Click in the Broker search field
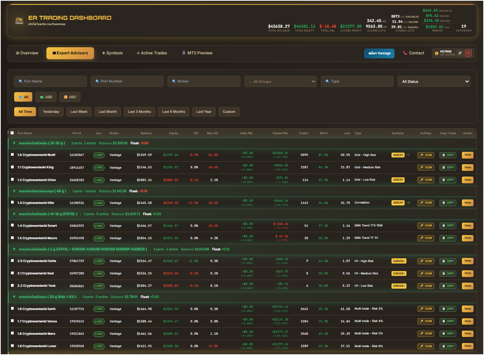Image resolution: width=484 pixels, height=355 pixels. point(204,81)
